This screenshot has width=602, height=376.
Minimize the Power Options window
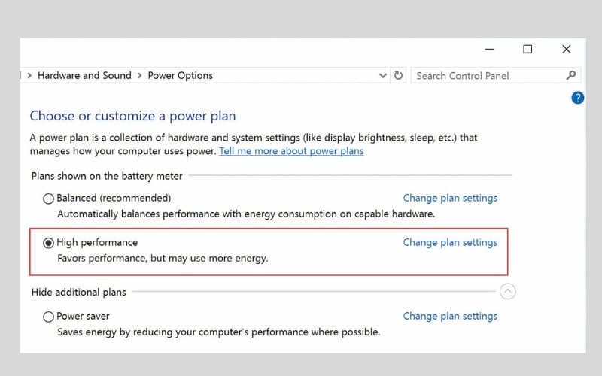[488, 50]
